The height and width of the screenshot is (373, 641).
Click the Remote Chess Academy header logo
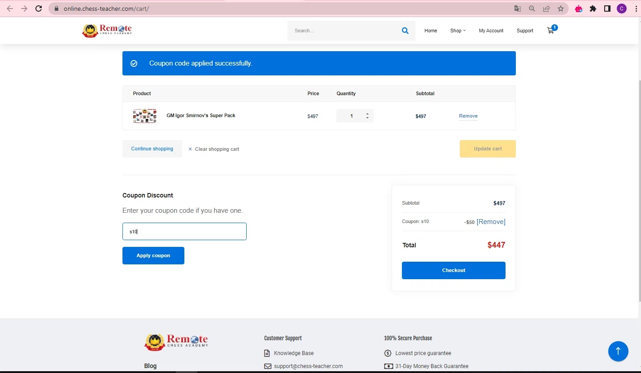[107, 31]
